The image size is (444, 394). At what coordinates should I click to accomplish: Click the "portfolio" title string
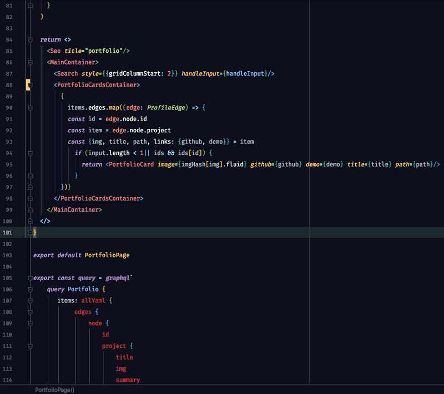[x=104, y=51]
